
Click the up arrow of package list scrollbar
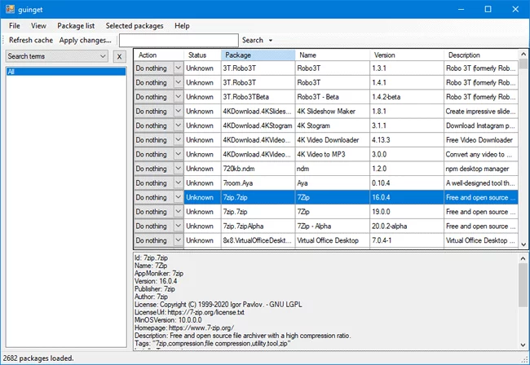(523, 54)
